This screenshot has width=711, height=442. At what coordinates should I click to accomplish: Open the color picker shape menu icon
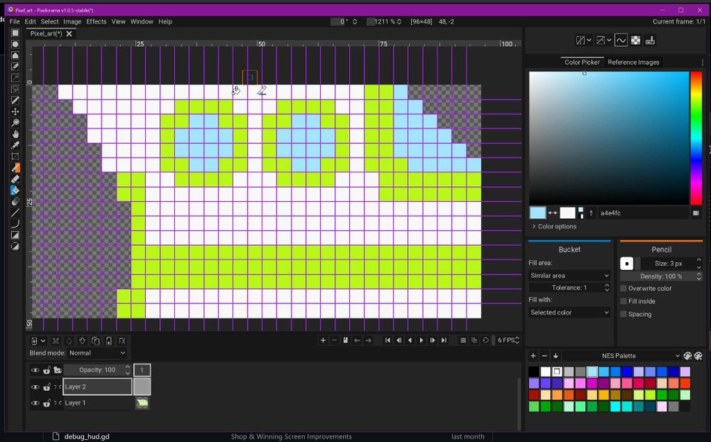tap(695, 213)
